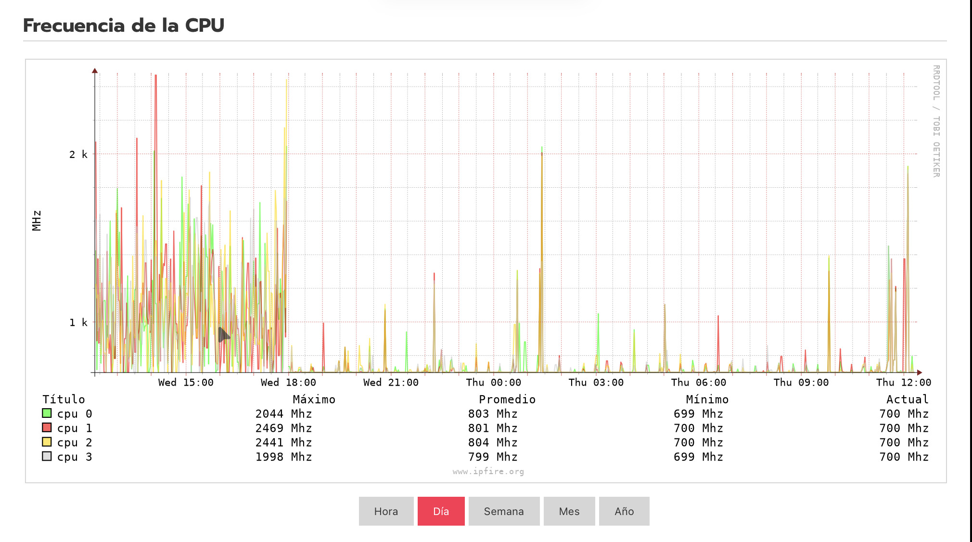This screenshot has height=542, width=972.
Task: Click the Thu 12:00 time axis label
Action: coord(903,383)
